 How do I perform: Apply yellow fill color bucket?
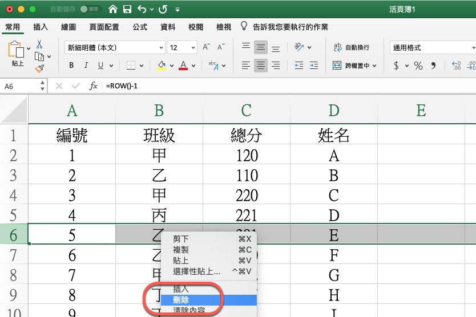[x=162, y=65]
